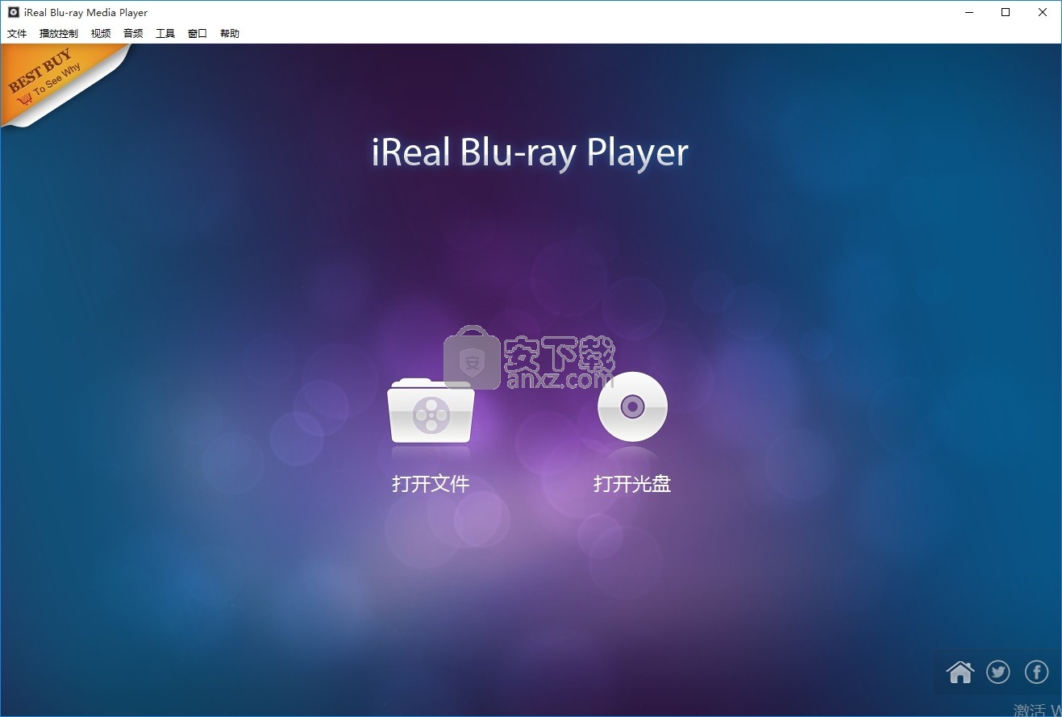This screenshot has width=1062, height=717.
Task: Open the 帮助 menu
Action: pyautogui.click(x=230, y=33)
